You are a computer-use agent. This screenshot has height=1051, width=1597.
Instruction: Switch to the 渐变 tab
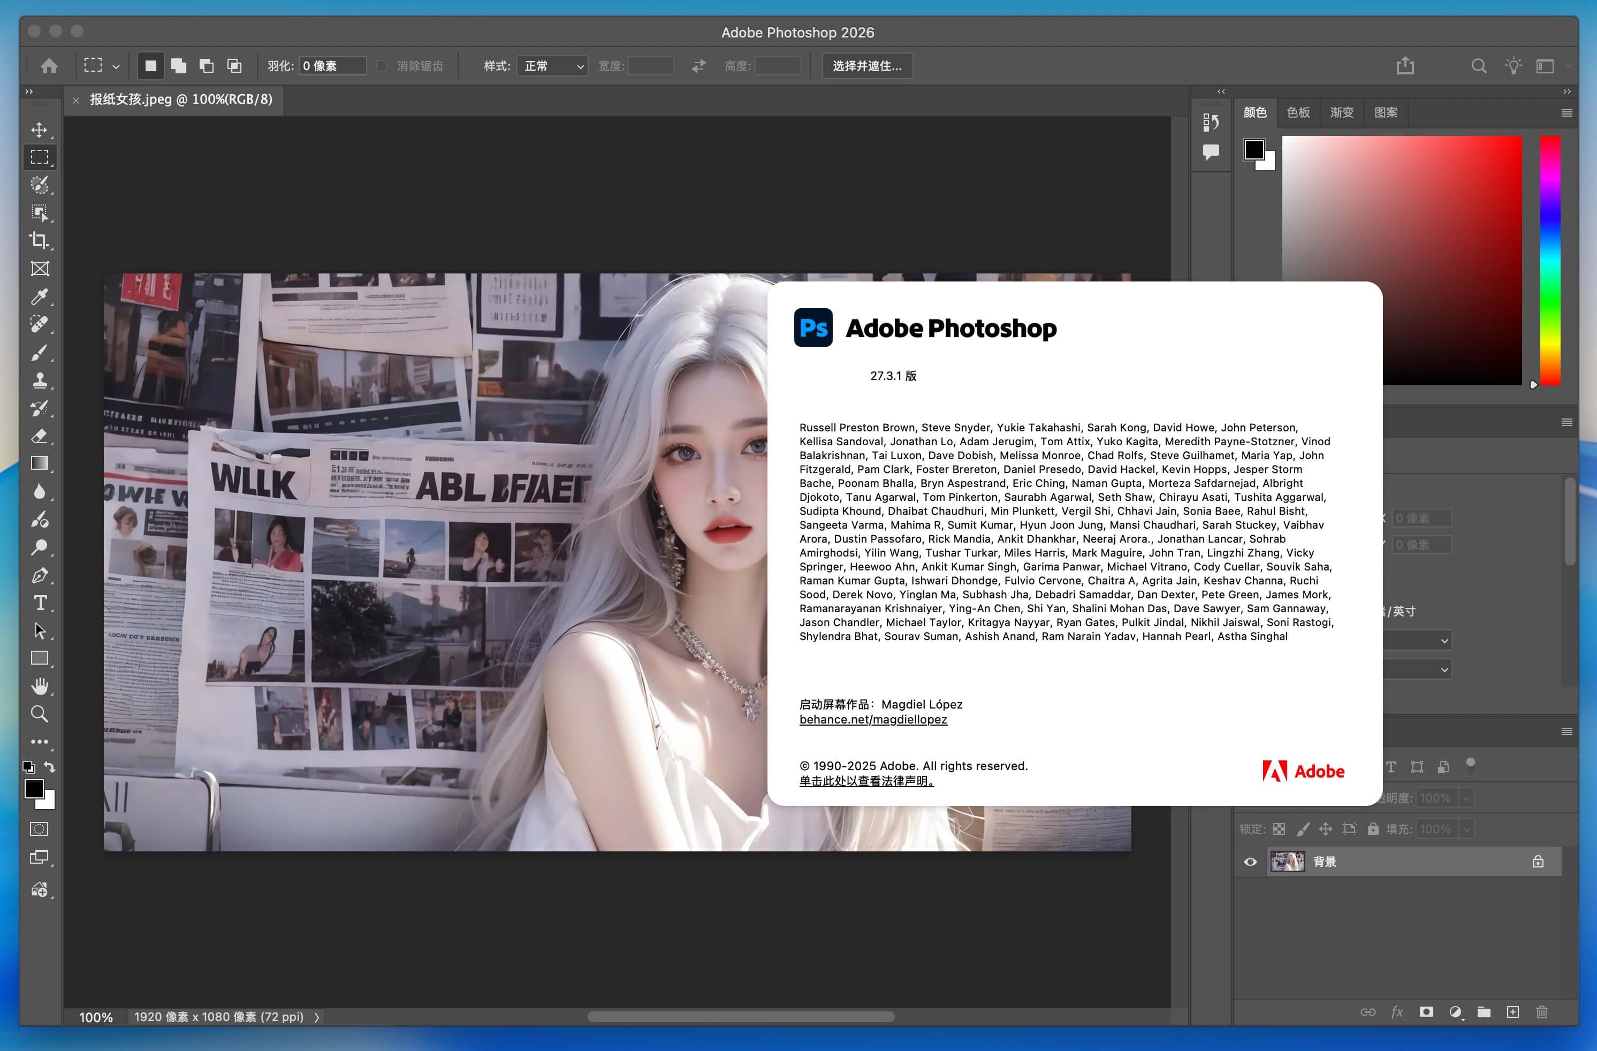tap(1341, 112)
